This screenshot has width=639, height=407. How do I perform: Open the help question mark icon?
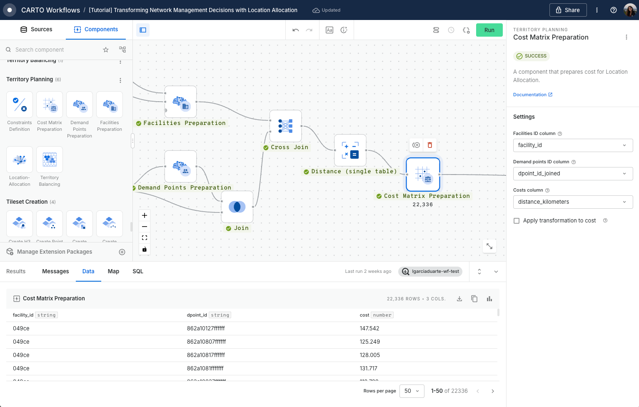tap(614, 10)
